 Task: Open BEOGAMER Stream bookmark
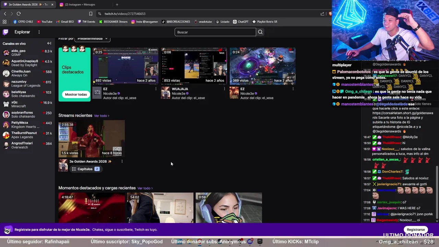(113, 22)
